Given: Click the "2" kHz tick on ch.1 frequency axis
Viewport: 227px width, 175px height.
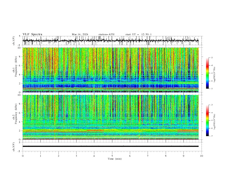Looking at the screenshot, I should [20, 83].
